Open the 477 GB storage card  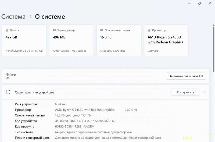[24, 40]
